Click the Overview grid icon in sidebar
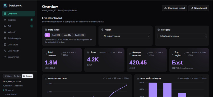The height and width of the screenshot is (97, 213). pyautogui.click(x=5, y=13)
